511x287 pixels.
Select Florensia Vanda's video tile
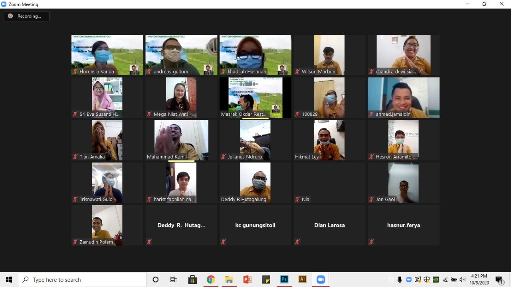(107, 55)
